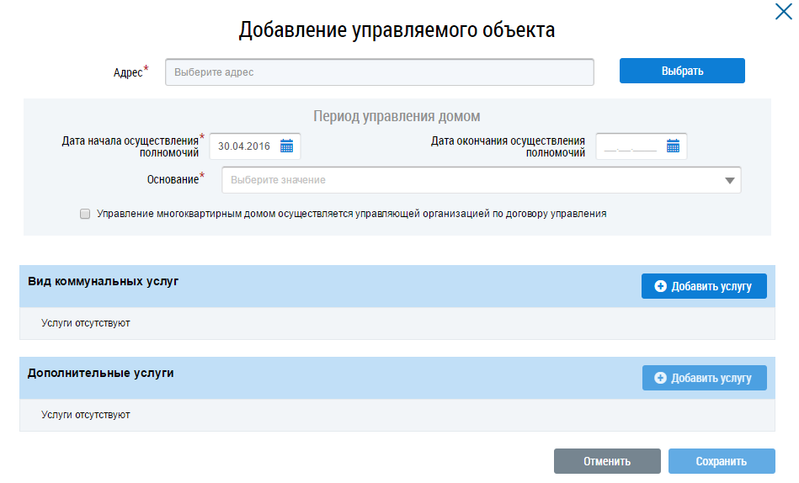Expand the Основание dropdown arrow

pyautogui.click(x=729, y=180)
